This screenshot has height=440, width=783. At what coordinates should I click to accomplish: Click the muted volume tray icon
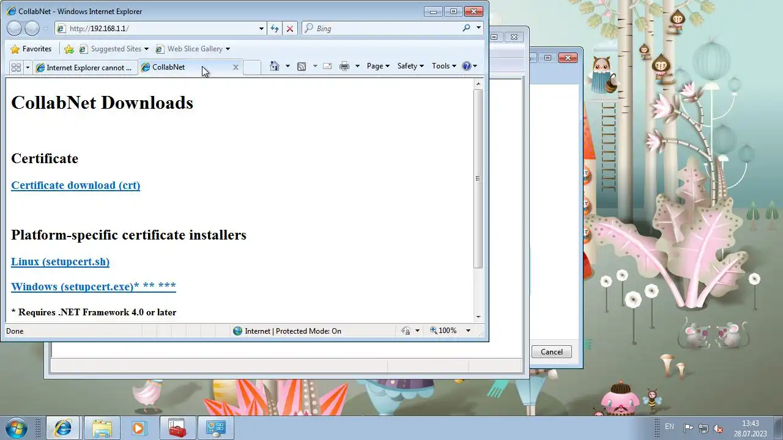[x=719, y=428]
